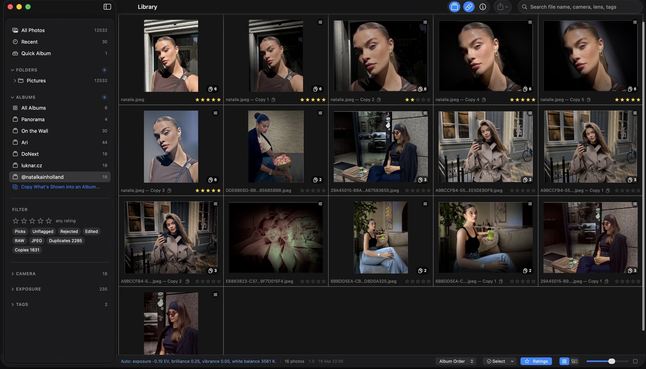Select the Panorama album

[60, 119]
